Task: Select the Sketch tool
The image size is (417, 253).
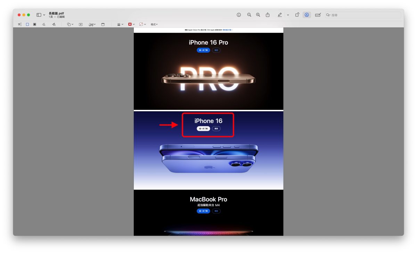Action: 44,24
